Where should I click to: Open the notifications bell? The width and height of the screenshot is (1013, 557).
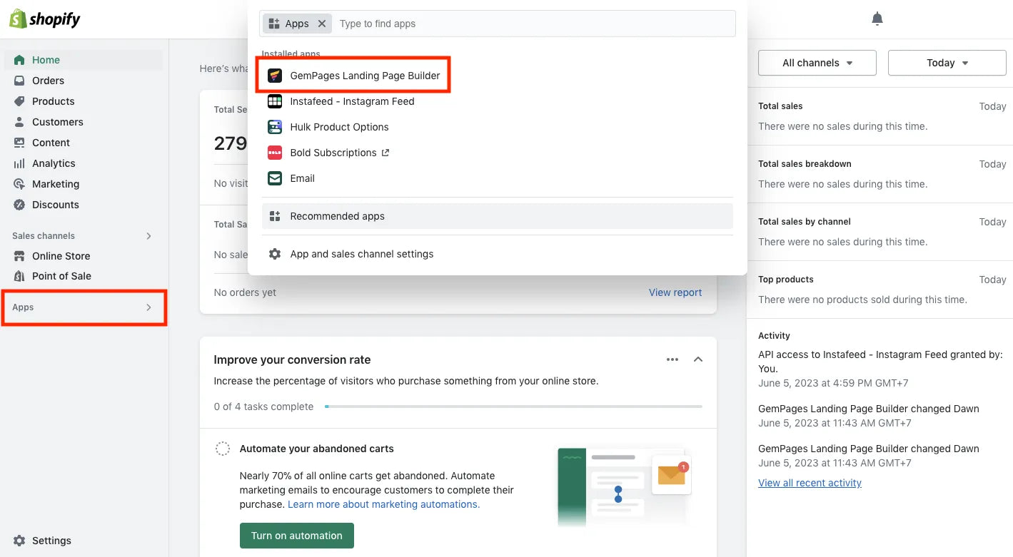(x=877, y=19)
